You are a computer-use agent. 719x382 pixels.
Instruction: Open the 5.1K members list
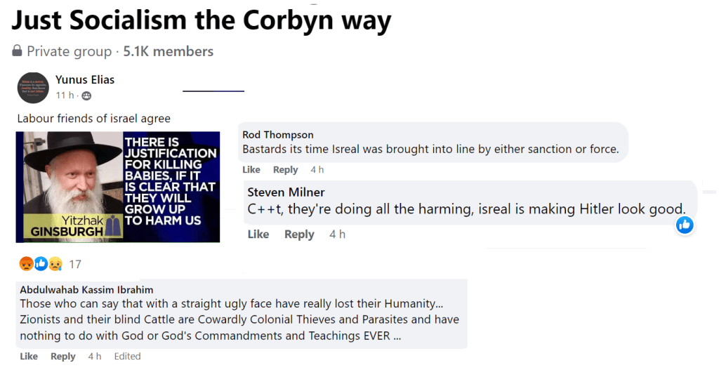point(169,51)
